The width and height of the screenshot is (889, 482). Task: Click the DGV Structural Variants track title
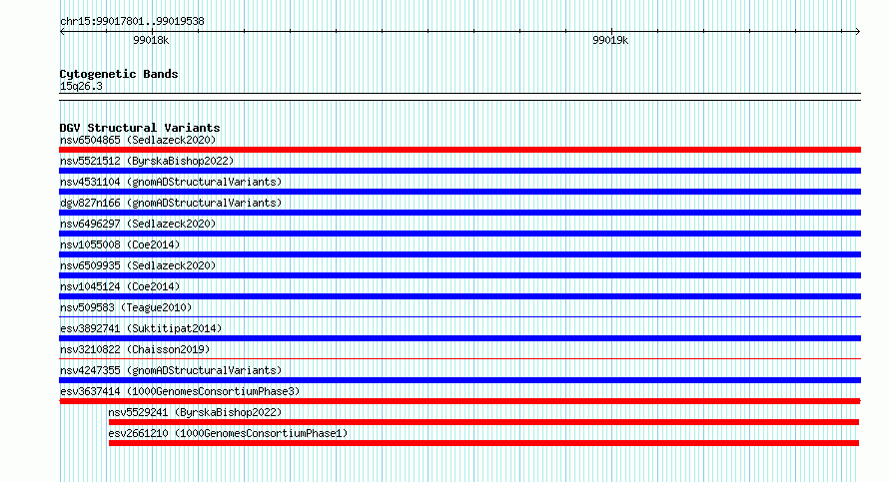tap(140, 128)
